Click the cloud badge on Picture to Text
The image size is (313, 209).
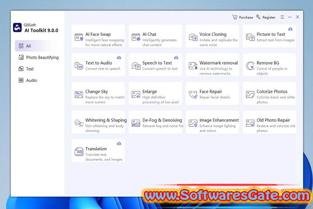point(290,29)
